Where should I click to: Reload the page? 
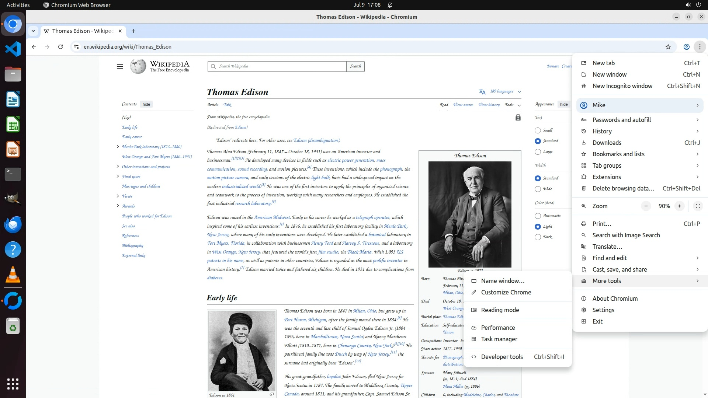tap(60, 47)
